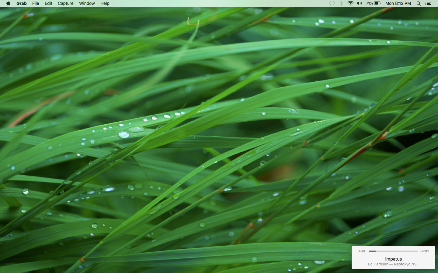
Task: Open the Bluetooth status menu
Action: 341,3
